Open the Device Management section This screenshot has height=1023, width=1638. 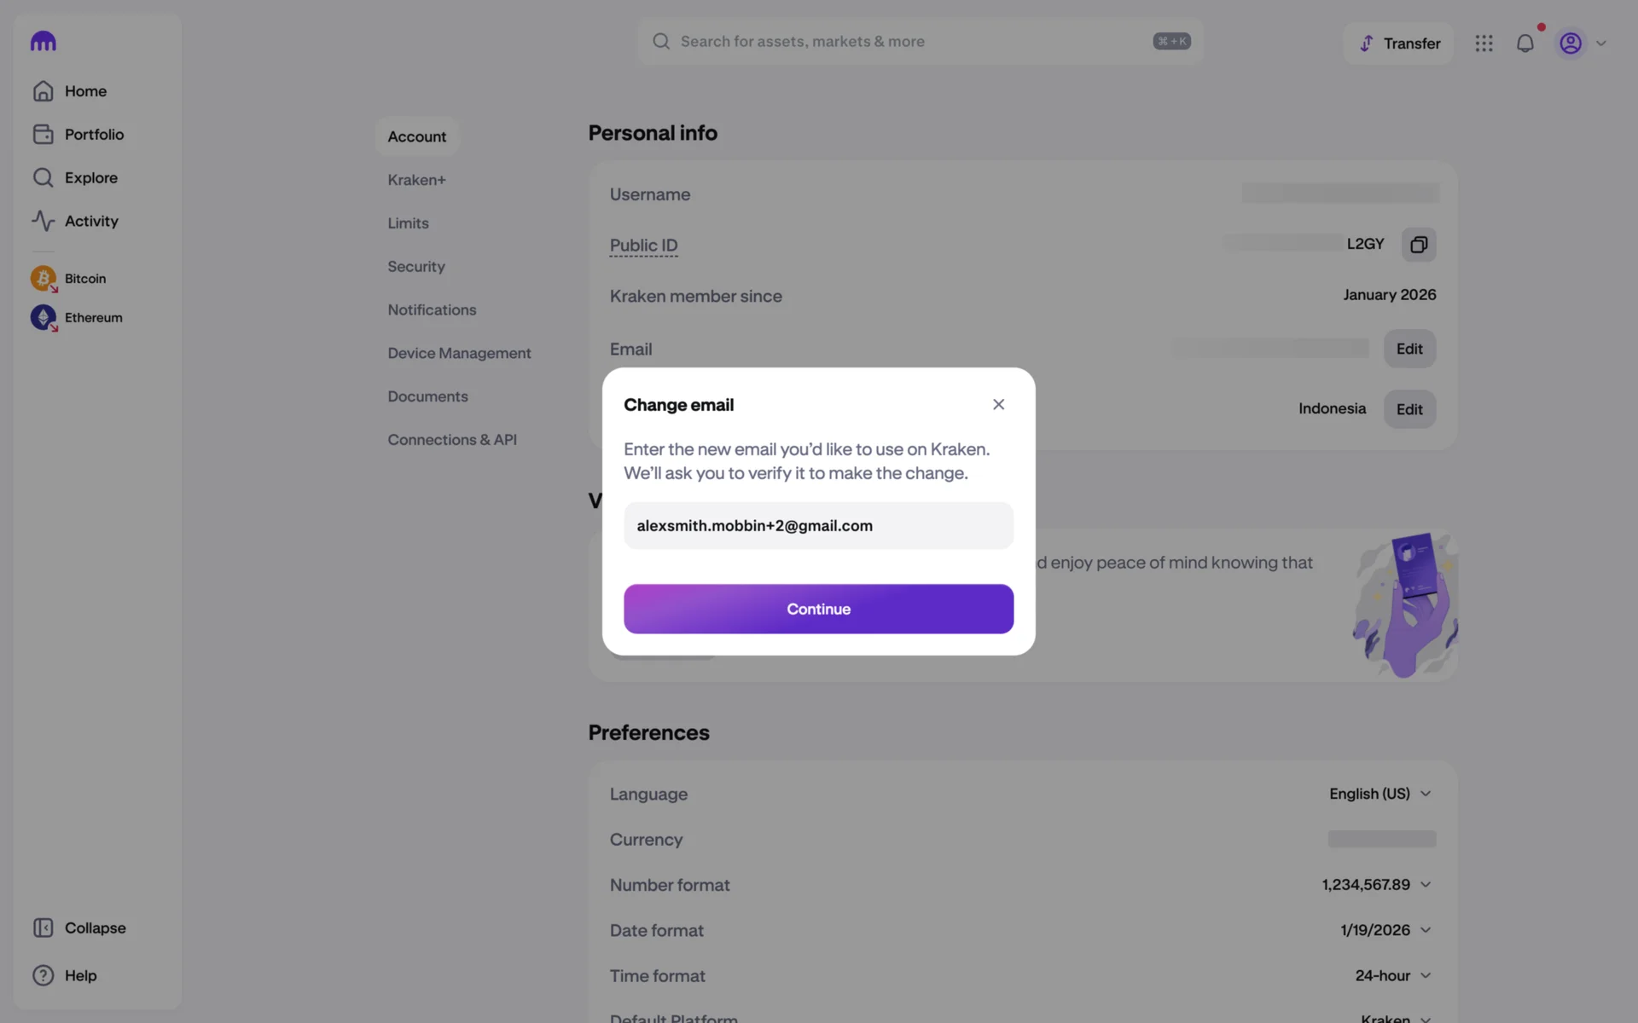click(x=459, y=353)
